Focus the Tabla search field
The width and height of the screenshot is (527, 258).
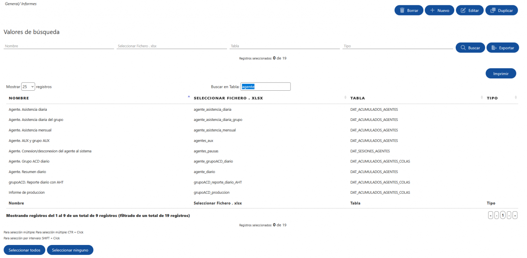285,46
